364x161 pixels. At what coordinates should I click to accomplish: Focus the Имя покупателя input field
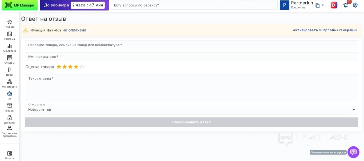point(192,56)
